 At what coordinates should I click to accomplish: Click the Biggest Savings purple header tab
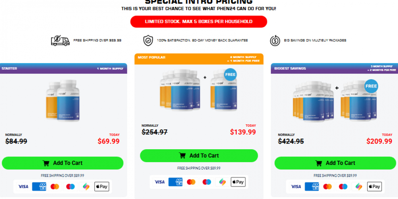(334, 68)
